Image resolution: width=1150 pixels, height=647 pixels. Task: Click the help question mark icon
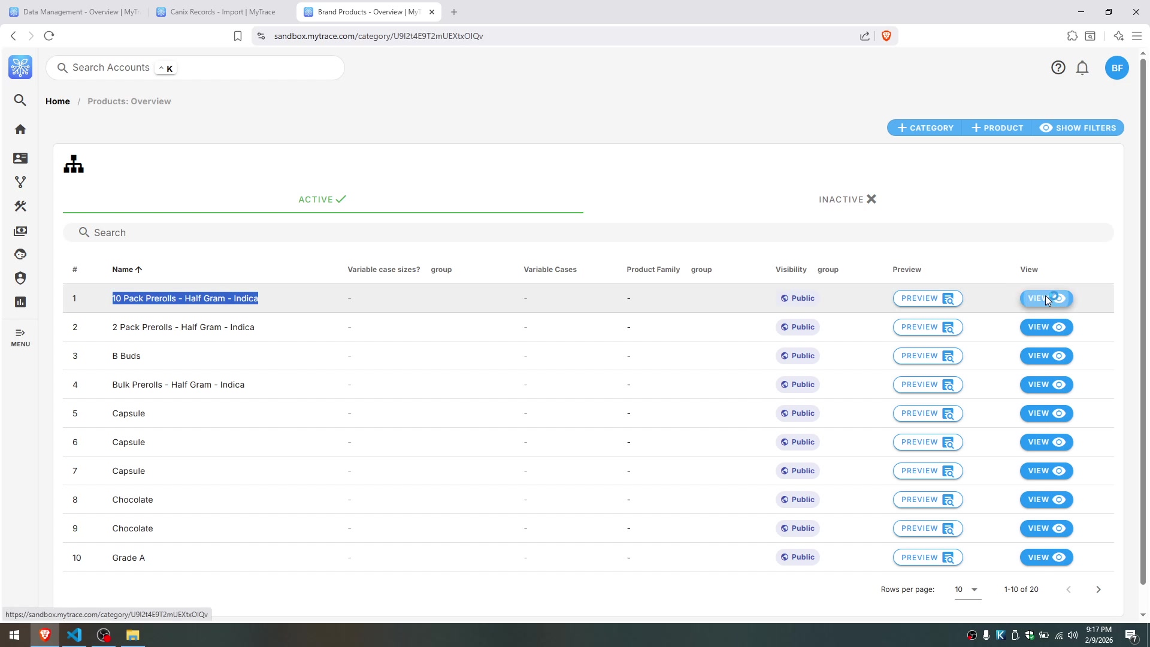(x=1058, y=68)
